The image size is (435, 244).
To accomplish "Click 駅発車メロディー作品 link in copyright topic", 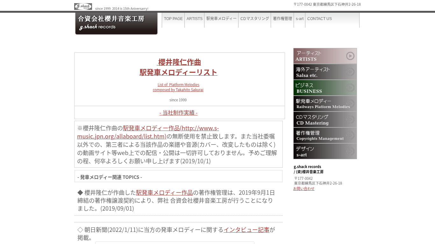I will 164,193.
